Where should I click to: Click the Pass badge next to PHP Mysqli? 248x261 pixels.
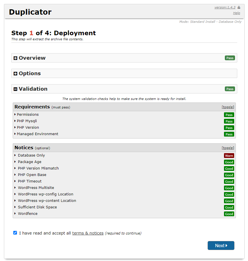pos(229,121)
